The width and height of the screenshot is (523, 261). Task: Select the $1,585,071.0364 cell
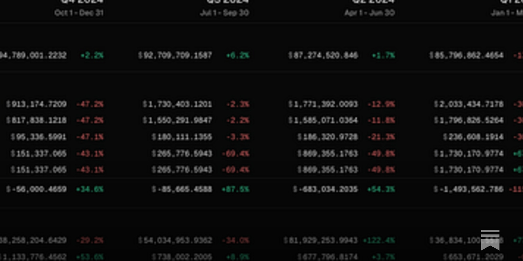click(323, 120)
